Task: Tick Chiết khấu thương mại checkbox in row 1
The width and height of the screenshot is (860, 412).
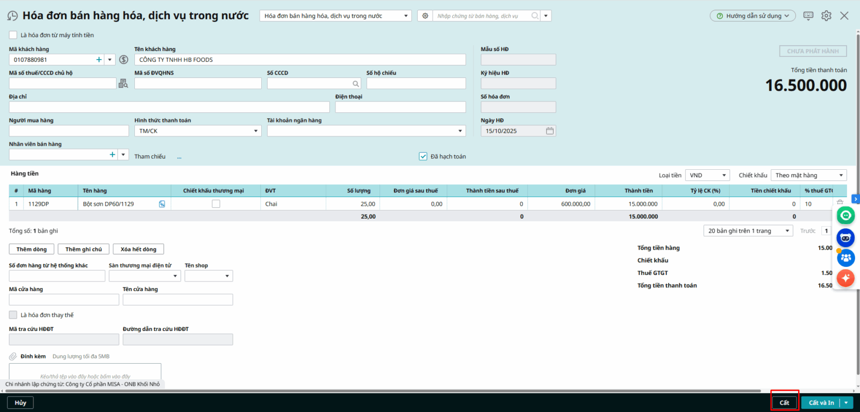Action: (x=216, y=204)
